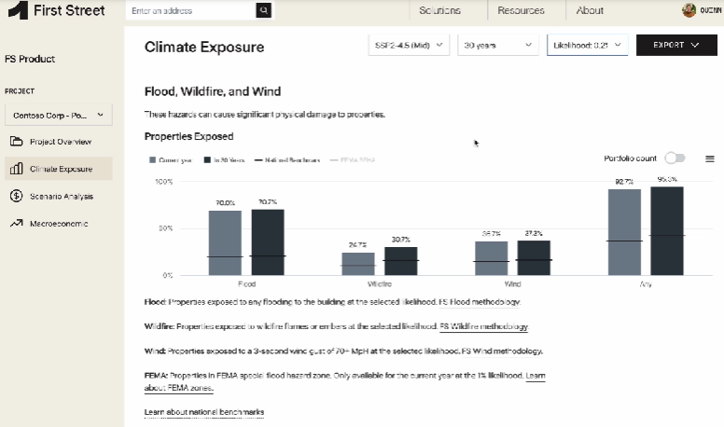Viewport: 724px width, 427px height.
Task: Open the 30 years timeframe dropdown
Action: [498, 45]
